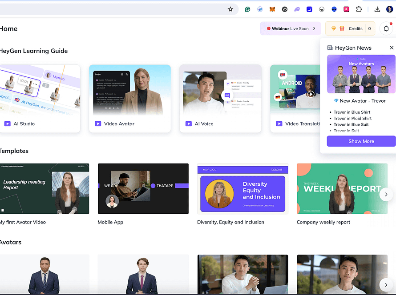Click the "Mobile App" template title
This screenshot has height=295, width=396.
tap(110, 222)
